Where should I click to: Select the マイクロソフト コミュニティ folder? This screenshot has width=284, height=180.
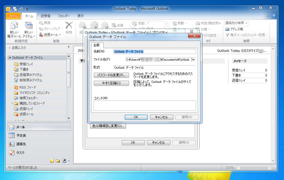pos(34,93)
